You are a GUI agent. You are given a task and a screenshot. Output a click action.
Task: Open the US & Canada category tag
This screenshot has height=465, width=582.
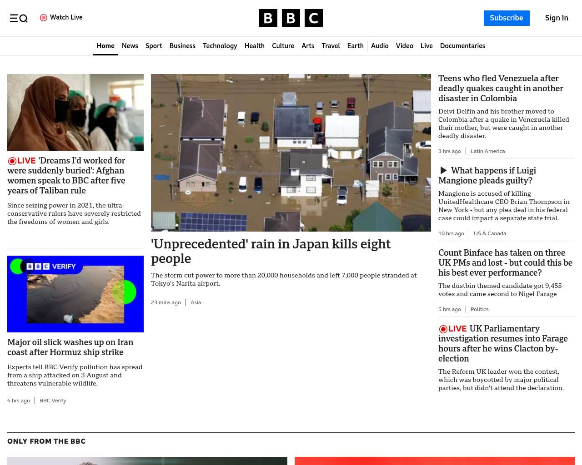[490, 233]
